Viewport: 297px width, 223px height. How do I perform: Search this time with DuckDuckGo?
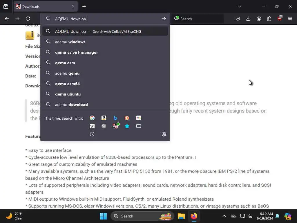(127, 118)
